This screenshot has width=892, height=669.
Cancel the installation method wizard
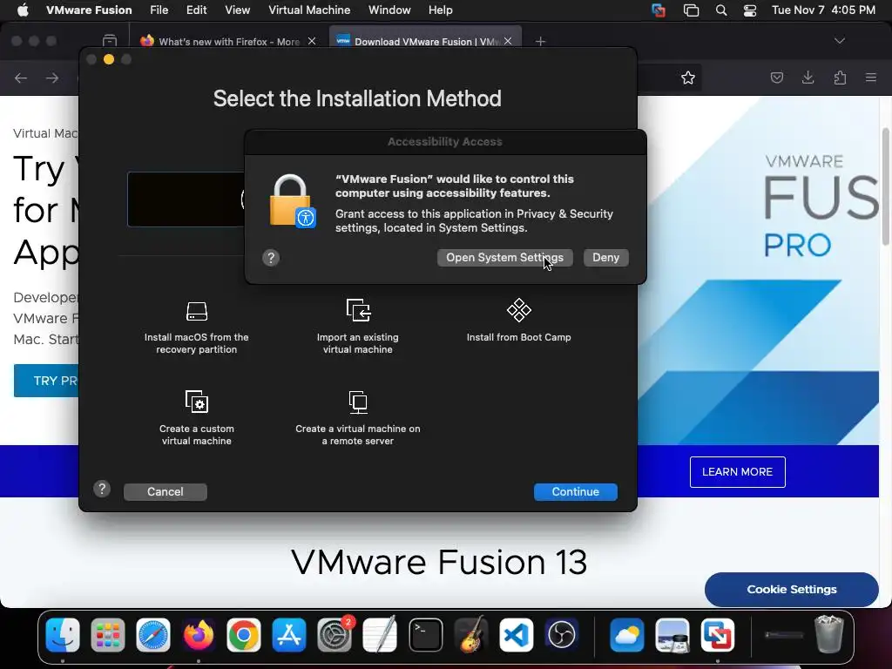click(166, 491)
